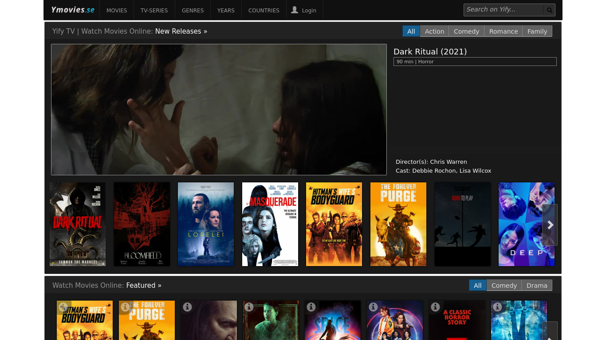The image size is (606, 340).
Task: Click the next arrow of Featured carousel
Action: click(550, 331)
